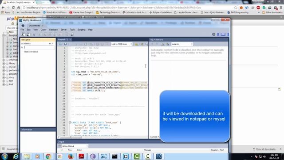The width and height of the screenshot is (284, 160).
Task: Reload the page in Chrome
Action: click(x=13, y=8)
